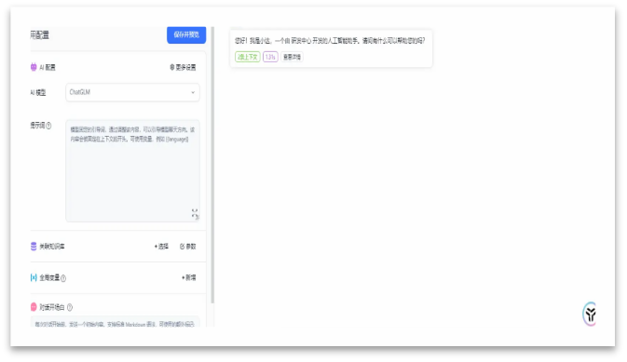Image resolution: width=627 pixels, height=362 pixels.
Task: Click the left config panel vertical scrollbar
Action: tap(212, 165)
